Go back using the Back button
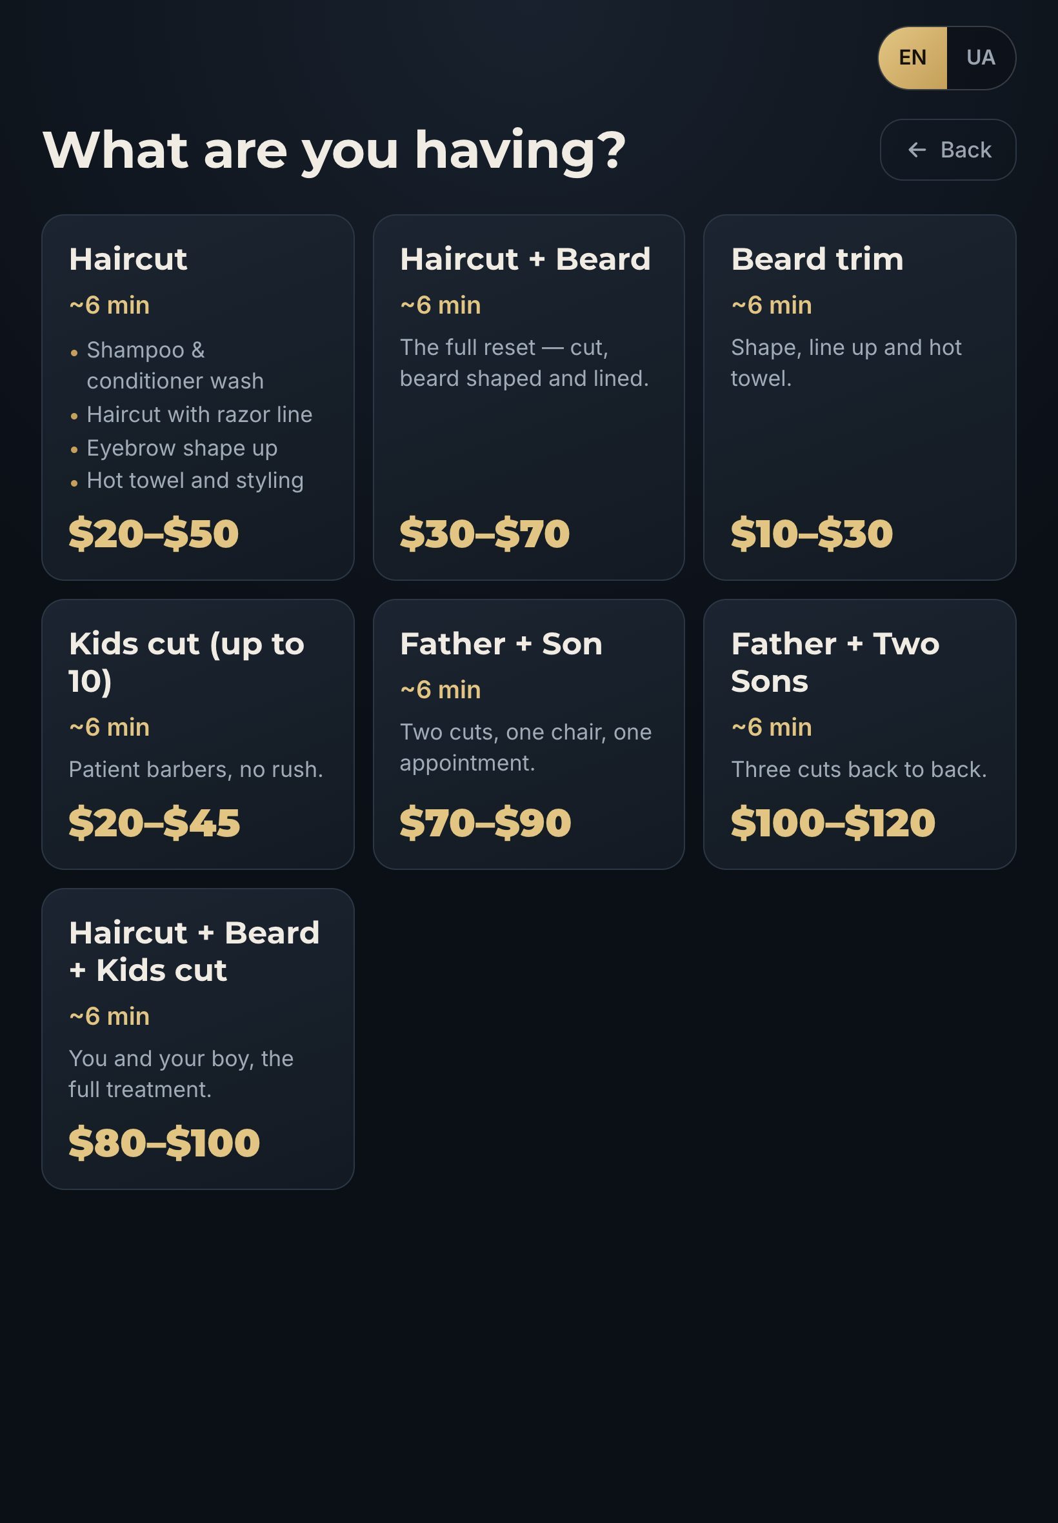 pyautogui.click(x=948, y=150)
